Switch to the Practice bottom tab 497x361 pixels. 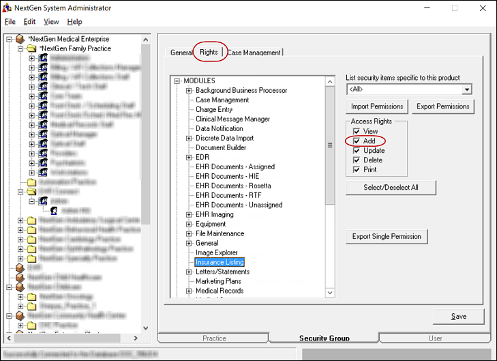point(214,338)
